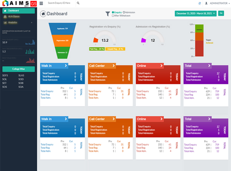This screenshot has height=171, width=231.
Task: Click upper Total card current enquiry 759
Action: [x=217, y=91]
